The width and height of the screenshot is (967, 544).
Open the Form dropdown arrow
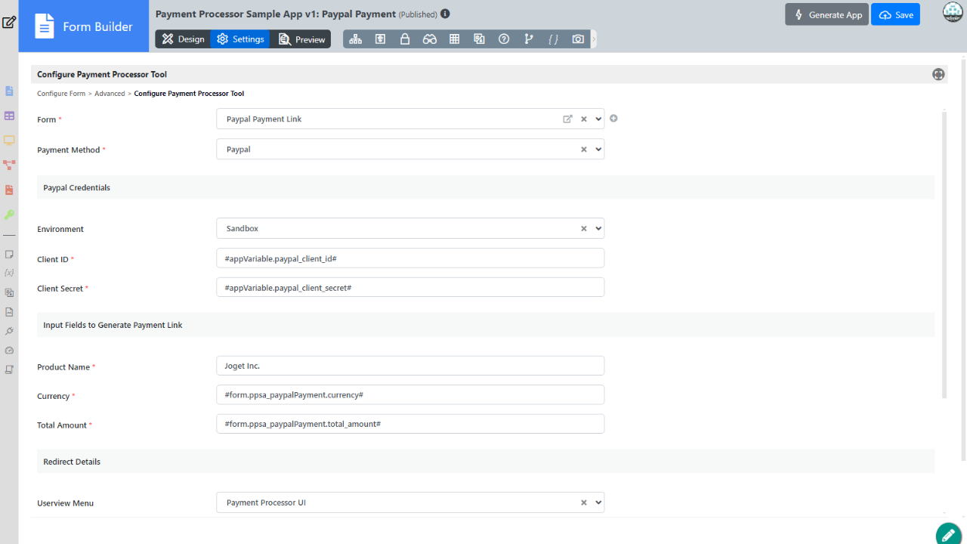[x=598, y=119]
